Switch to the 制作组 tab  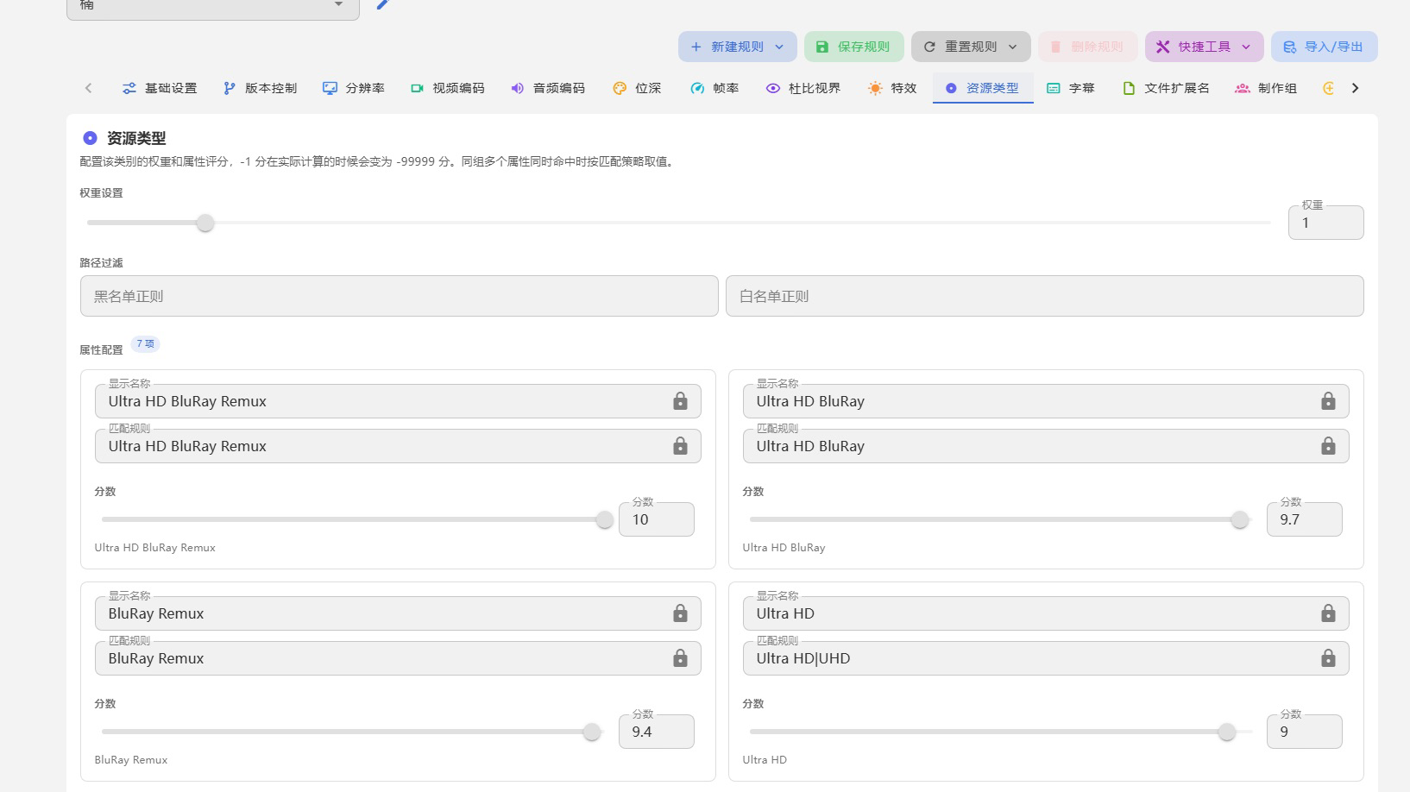(1266, 88)
